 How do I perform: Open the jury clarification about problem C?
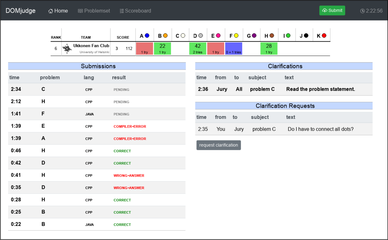pyautogui.click(x=284, y=89)
